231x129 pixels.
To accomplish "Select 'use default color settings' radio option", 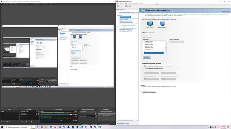I will (144, 66).
